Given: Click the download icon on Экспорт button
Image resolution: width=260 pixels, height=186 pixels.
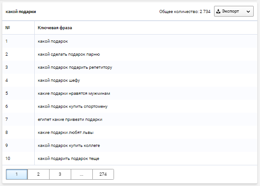Looking at the screenshot, I should [219, 11].
